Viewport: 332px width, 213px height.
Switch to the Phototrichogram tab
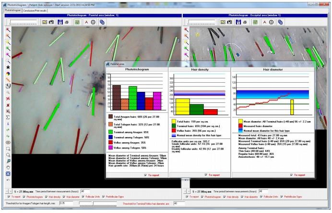[x=12, y=10]
